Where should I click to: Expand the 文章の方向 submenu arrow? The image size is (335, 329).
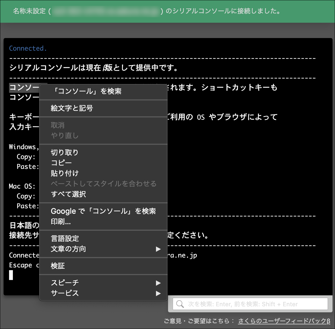click(x=158, y=249)
